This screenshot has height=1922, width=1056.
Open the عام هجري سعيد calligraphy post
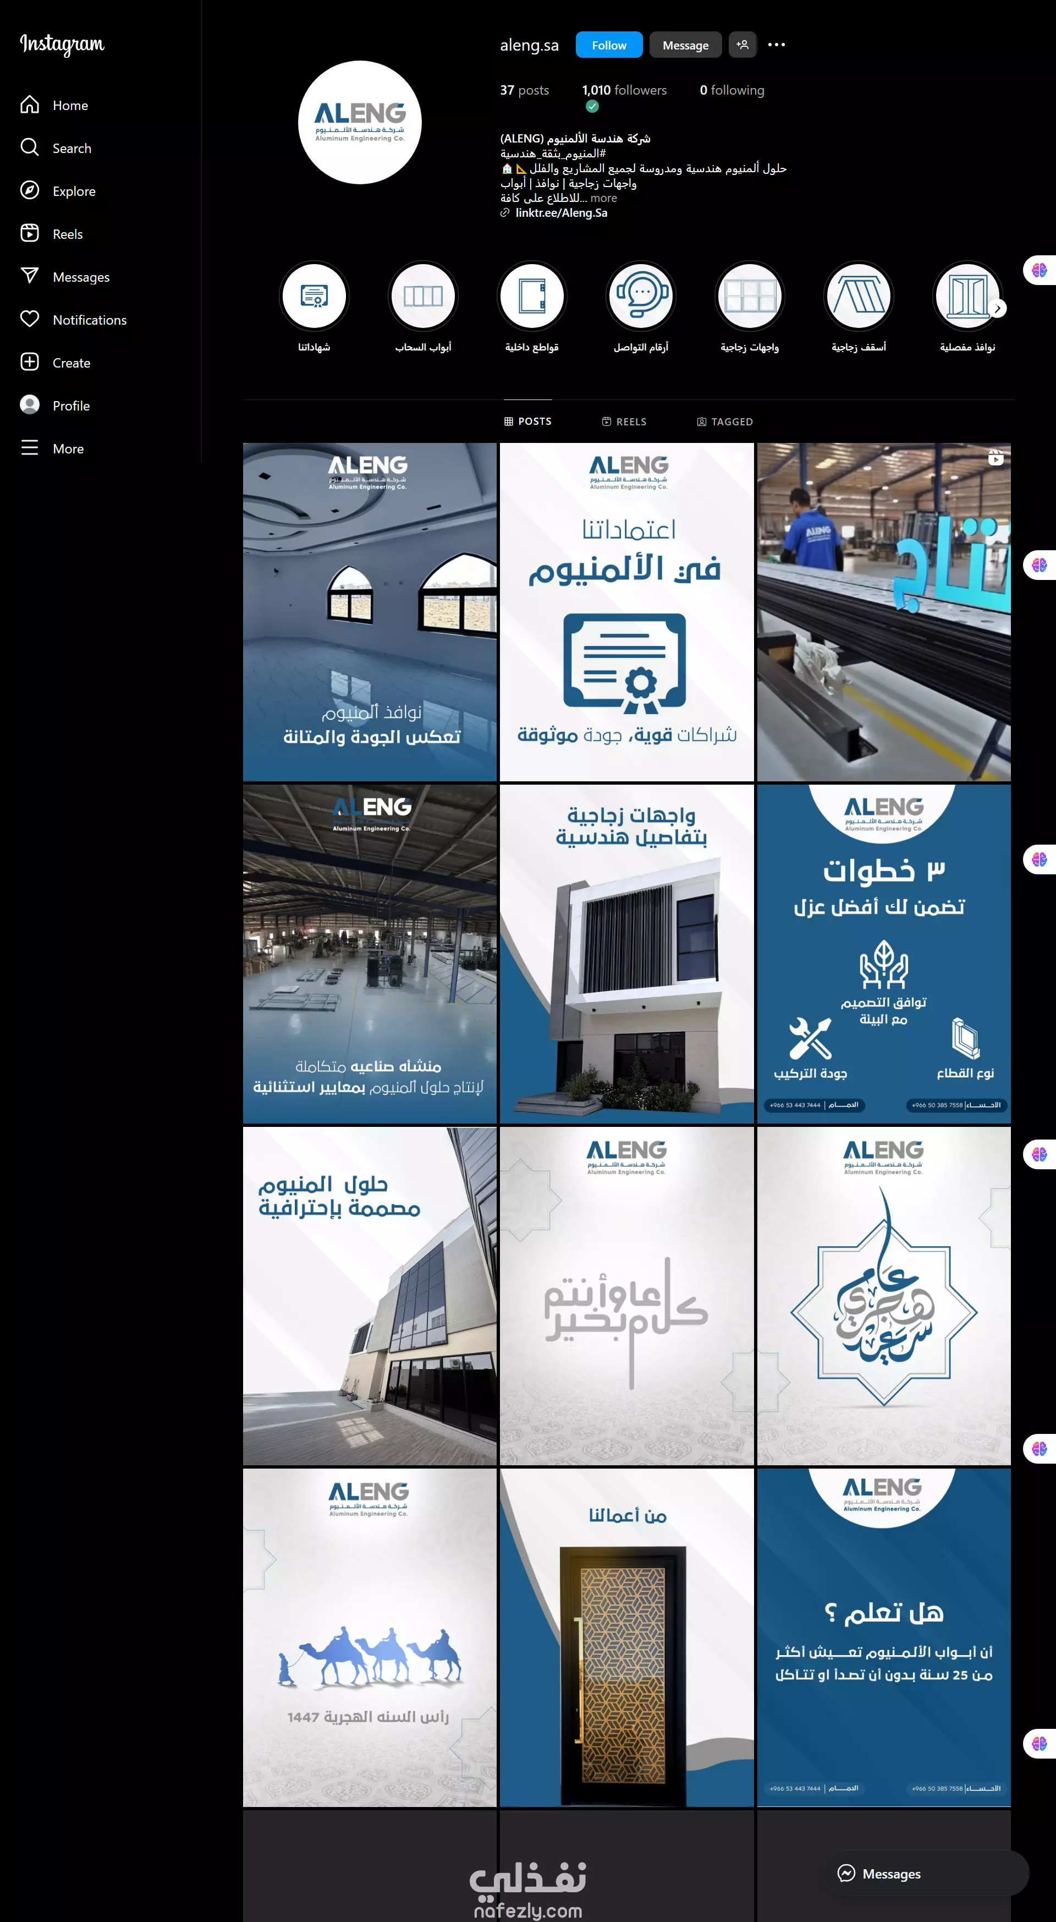pos(884,1296)
